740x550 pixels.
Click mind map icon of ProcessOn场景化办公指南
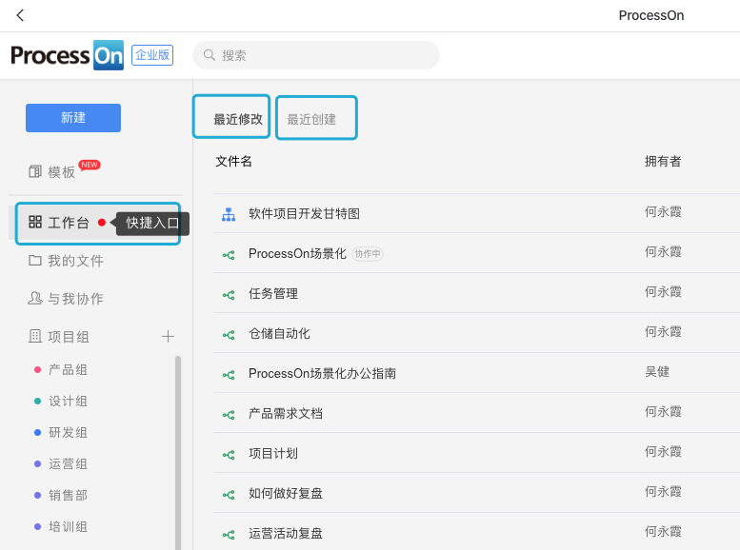click(x=229, y=375)
